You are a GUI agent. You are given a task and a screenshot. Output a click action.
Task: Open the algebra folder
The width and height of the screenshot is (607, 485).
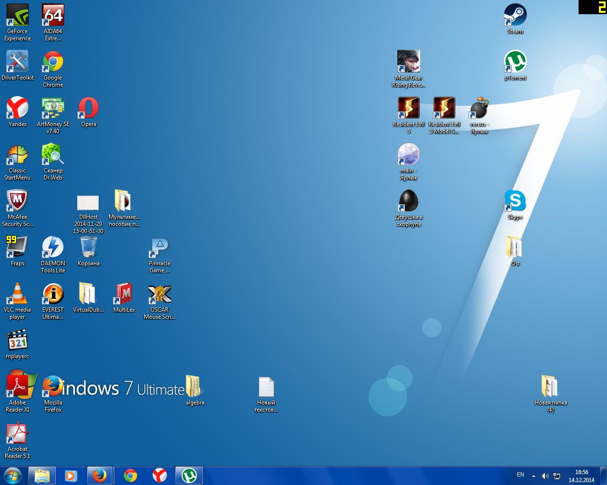(x=195, y=390)
